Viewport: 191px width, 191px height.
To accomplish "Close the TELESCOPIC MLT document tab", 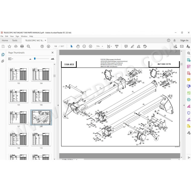I will coord(46,40).
